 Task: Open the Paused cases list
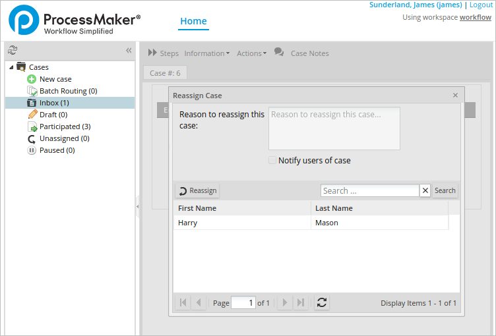point(57,150)
